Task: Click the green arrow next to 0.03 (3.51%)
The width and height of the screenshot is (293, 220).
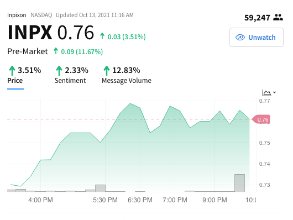Action: (x=102, y=36)
